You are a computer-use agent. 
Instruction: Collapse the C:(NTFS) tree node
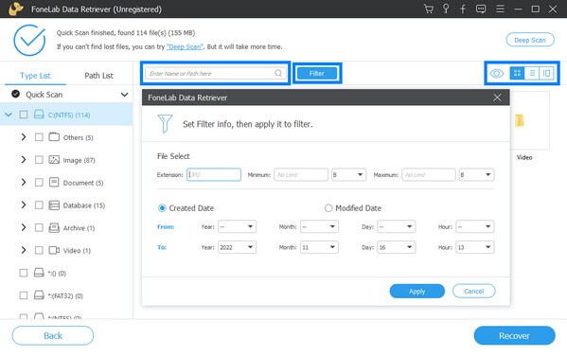9,115
